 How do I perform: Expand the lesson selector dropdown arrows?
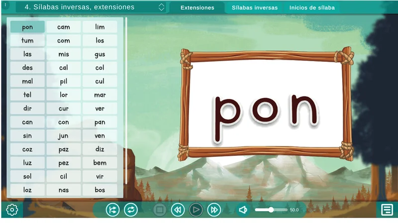pos(161,7)
